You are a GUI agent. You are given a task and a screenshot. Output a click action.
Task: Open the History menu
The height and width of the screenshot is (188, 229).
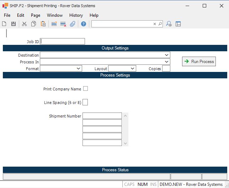tap(76, 15)
